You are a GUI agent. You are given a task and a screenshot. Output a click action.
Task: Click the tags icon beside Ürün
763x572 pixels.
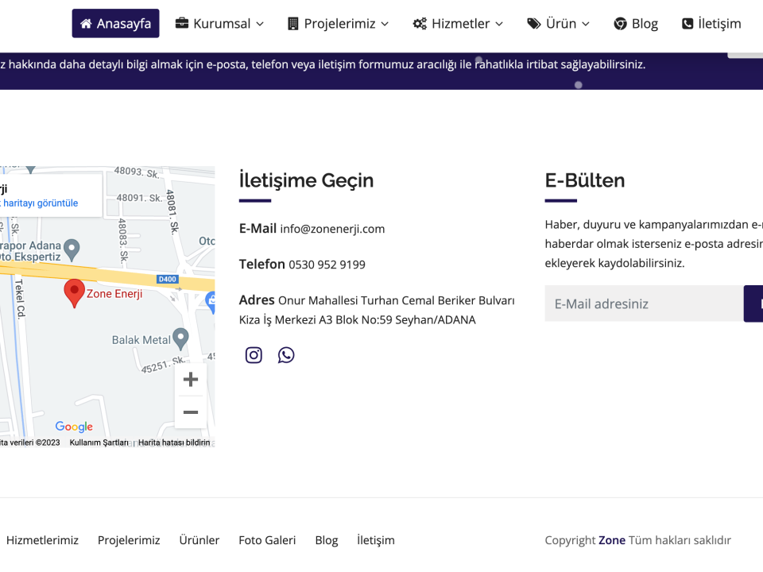[x=534, y=23]
